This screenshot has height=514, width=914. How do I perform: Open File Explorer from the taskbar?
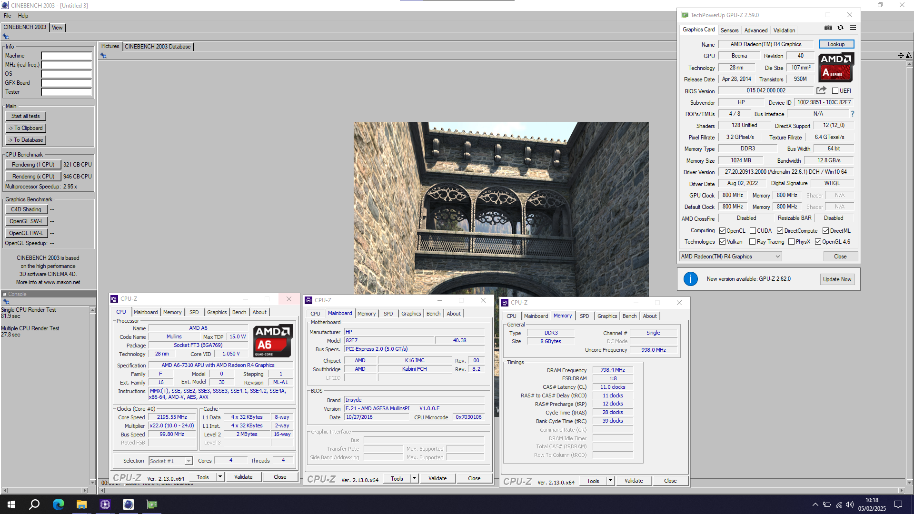[x=81, y=504]
